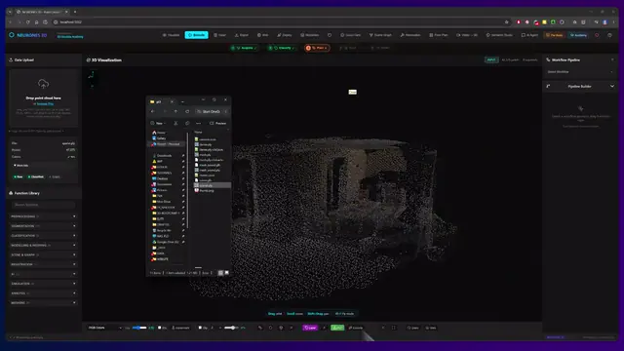Click the Preview button in File Explorer

click(218, 124)
